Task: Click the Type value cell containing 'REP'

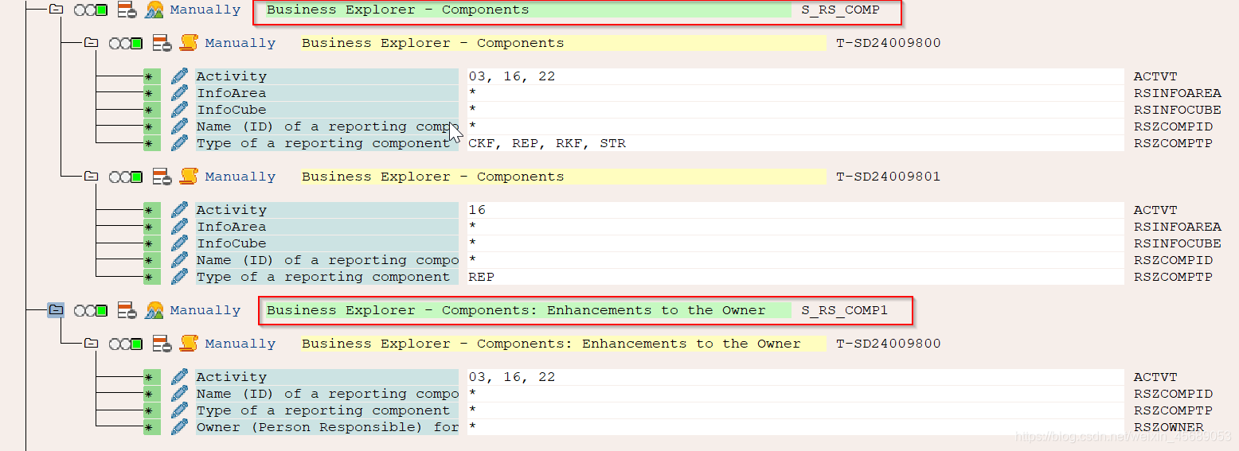Action: [794, 277]
